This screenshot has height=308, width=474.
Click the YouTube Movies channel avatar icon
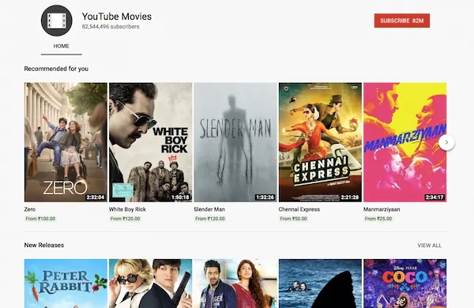57,21
